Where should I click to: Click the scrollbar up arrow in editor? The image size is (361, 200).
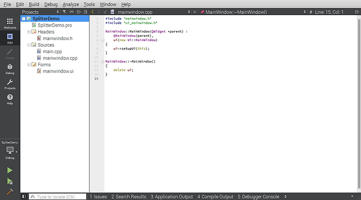pos(359,17)
